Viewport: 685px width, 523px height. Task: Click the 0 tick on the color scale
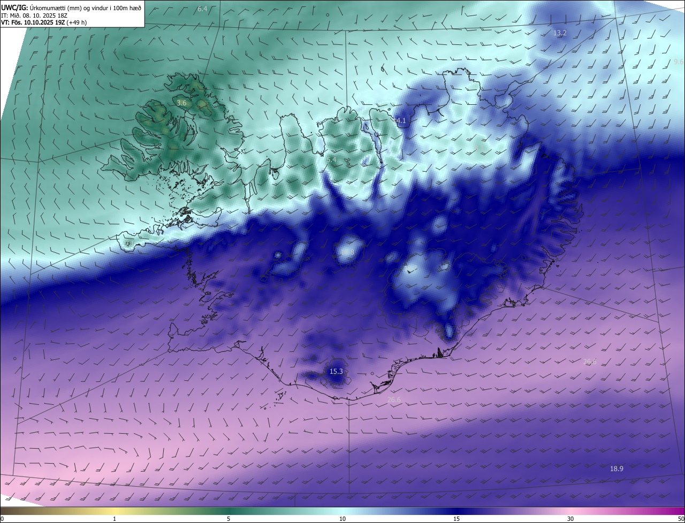click(x=2, y=519)
